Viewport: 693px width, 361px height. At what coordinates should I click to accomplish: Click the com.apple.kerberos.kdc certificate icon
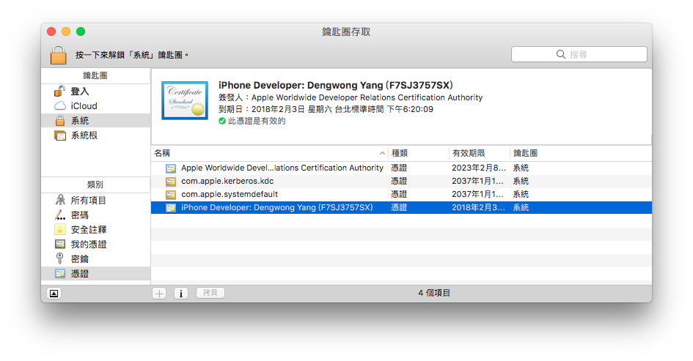[171, 182]
